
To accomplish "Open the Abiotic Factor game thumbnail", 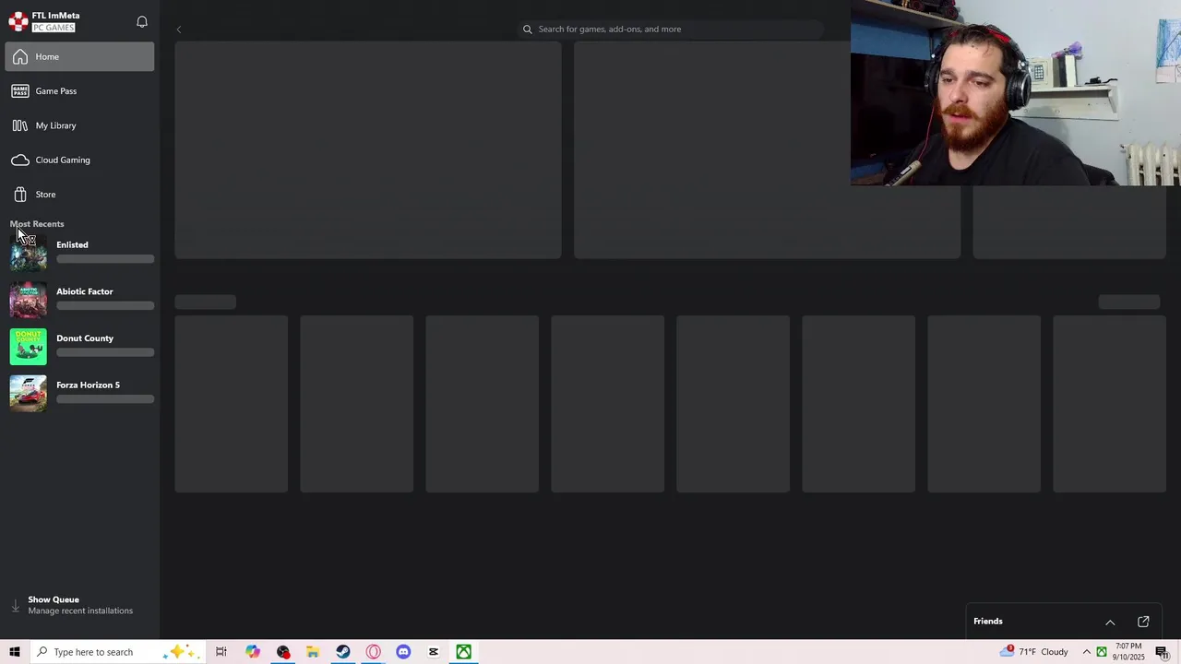I will [x=29, y=300].
